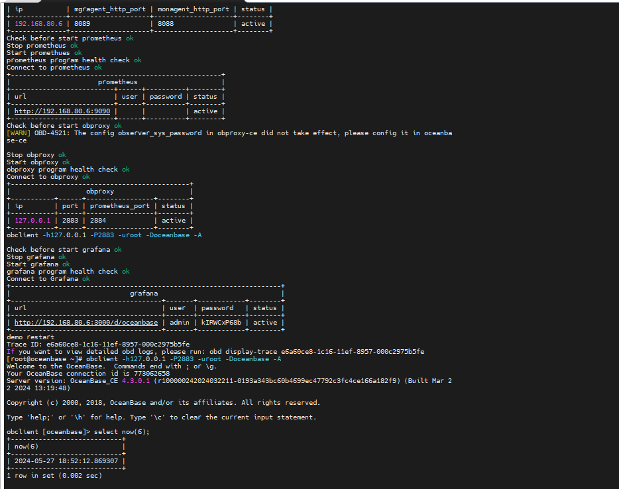Click the prometheus table title
This screenshot has width=619, height=489.
pyautogui.click(x=118, y=82)
